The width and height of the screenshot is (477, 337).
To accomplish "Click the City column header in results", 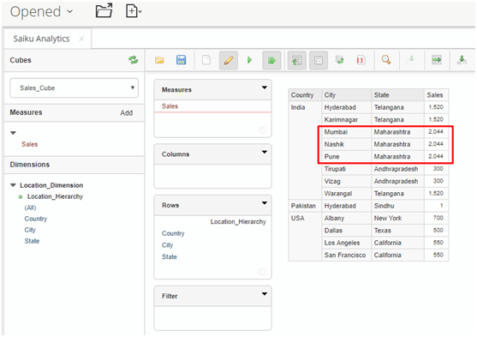I will (x=346, y=95).
